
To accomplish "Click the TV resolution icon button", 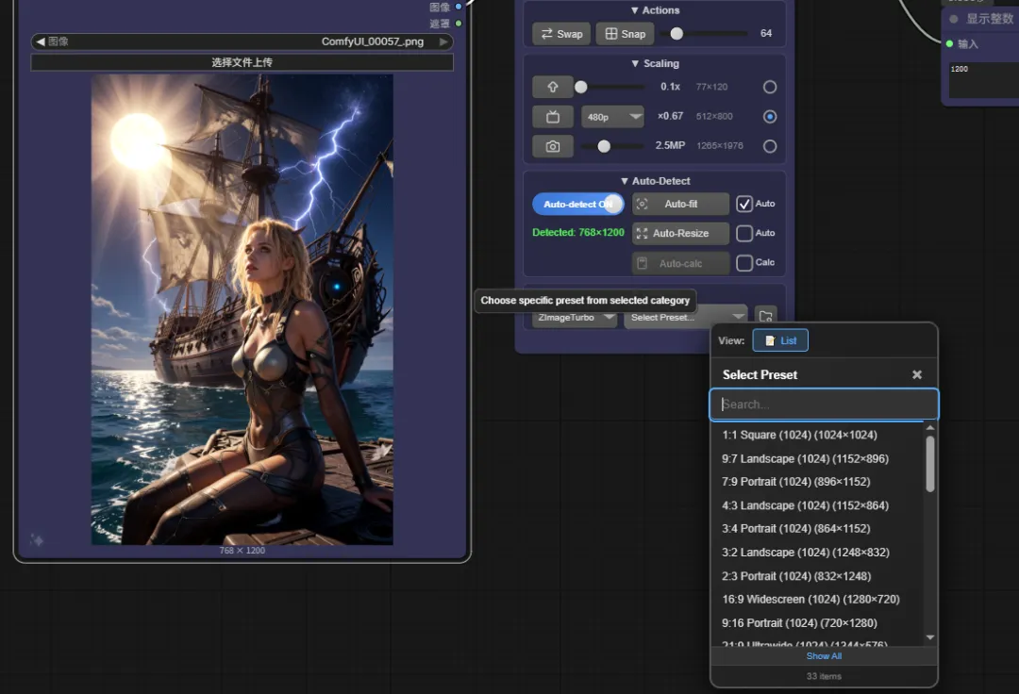I will (x=552, y=117).
